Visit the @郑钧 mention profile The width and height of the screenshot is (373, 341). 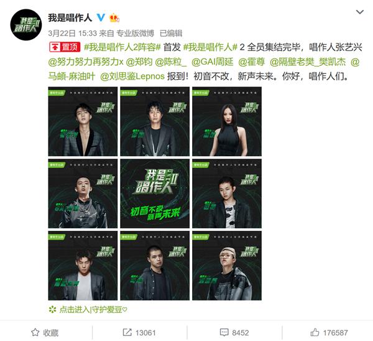point(139,62)
